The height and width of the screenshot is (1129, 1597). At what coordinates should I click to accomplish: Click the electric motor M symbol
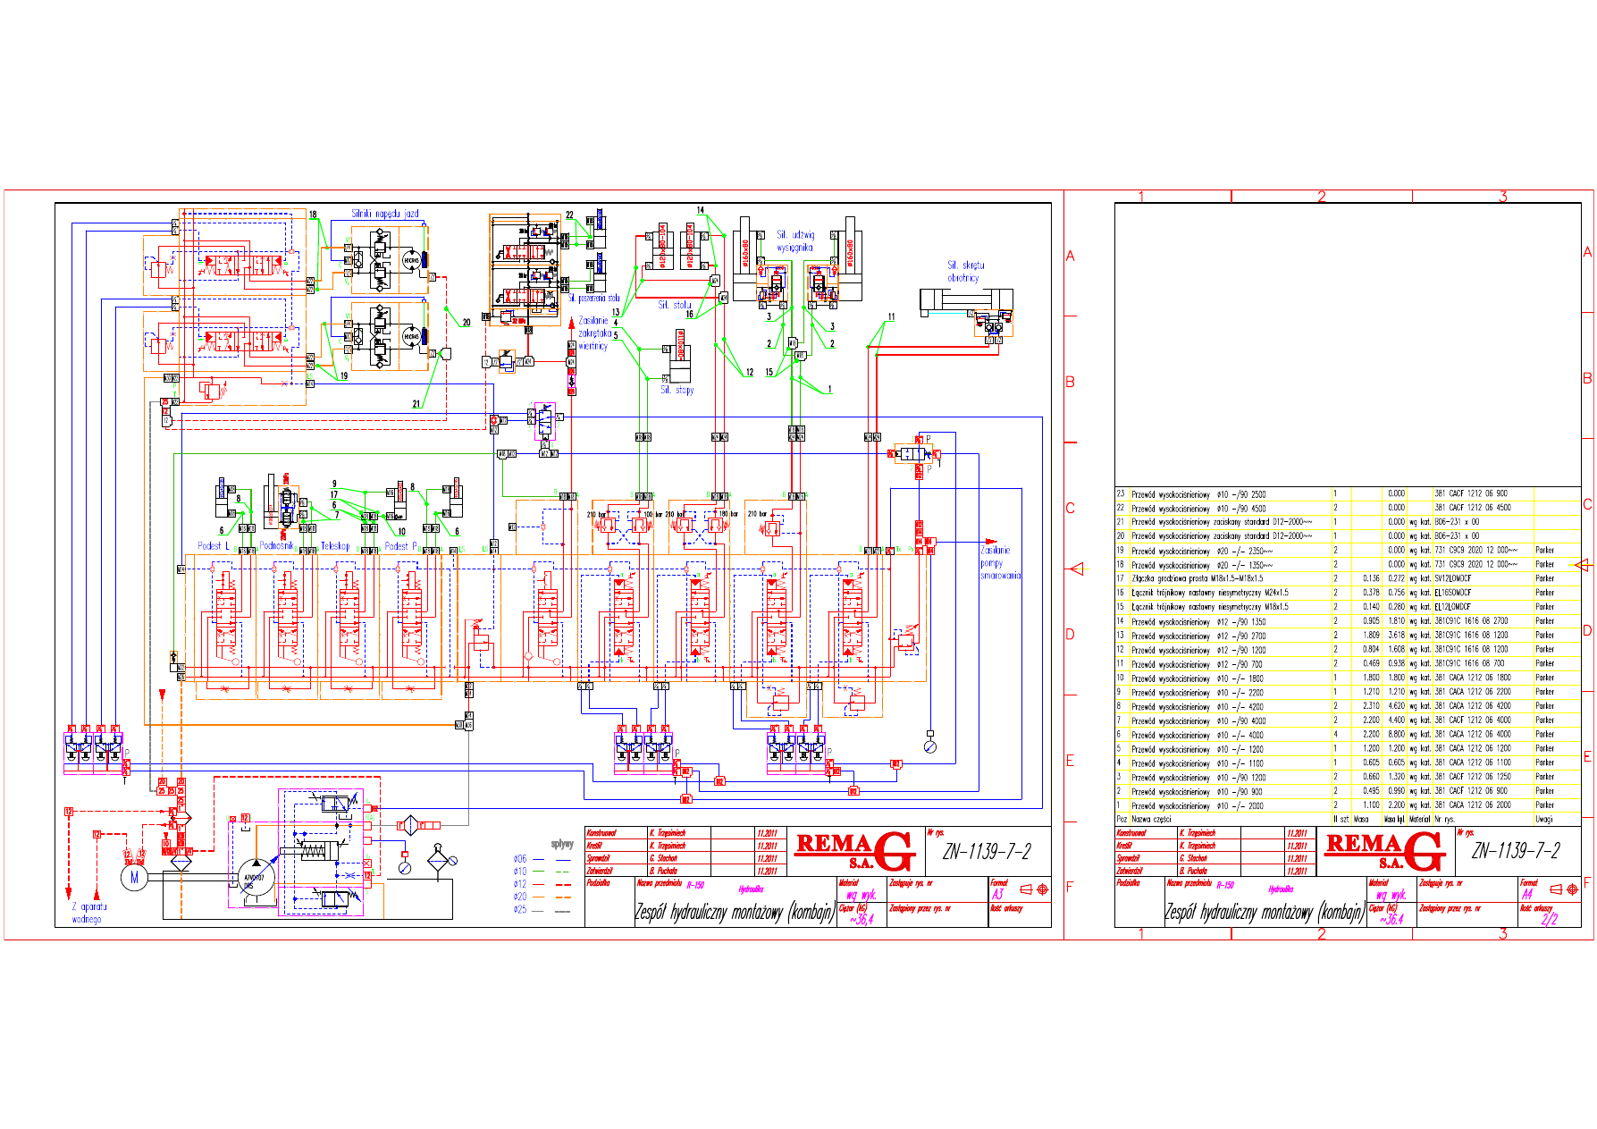coord(134,877)
